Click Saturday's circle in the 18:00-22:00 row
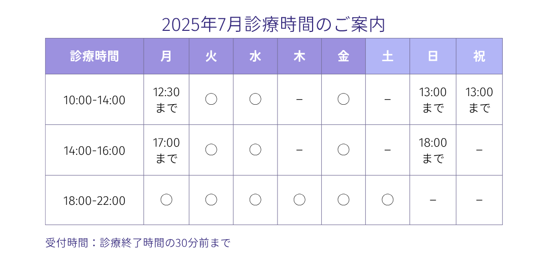The width and height of the screenshot is (548, 263). pyautogui.click(x=388, y=200)
